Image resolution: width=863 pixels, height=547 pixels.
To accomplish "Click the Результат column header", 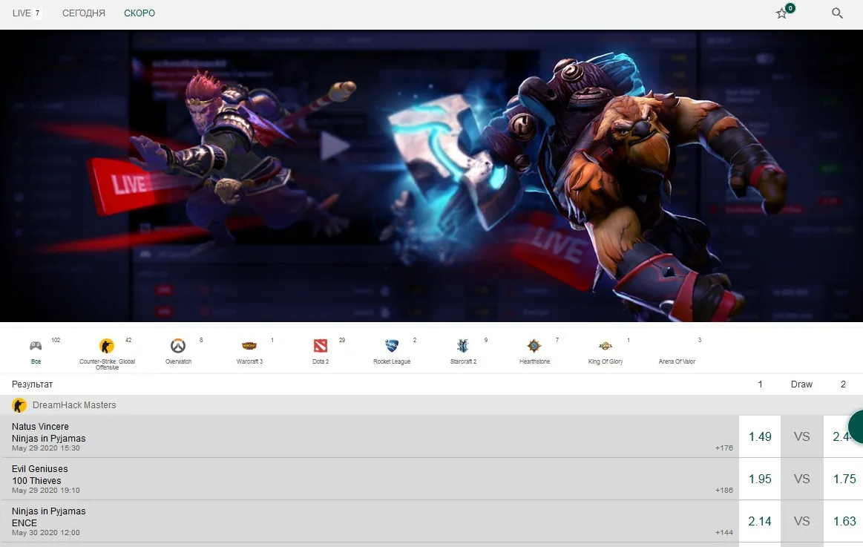I will 32,384.
